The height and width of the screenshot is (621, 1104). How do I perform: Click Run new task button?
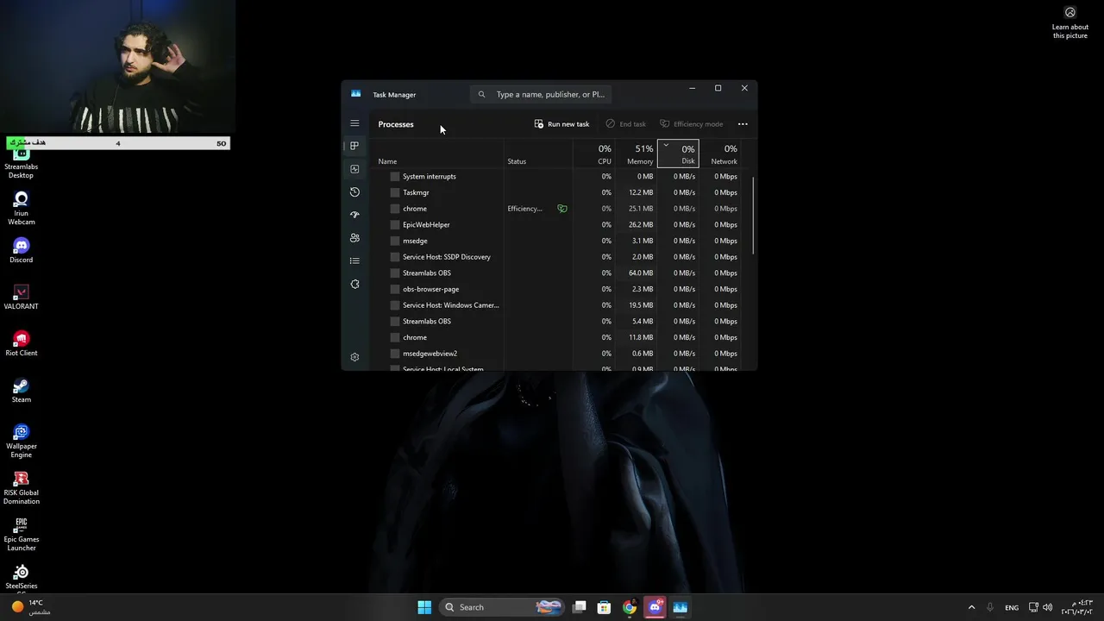(x=561, y=124)
